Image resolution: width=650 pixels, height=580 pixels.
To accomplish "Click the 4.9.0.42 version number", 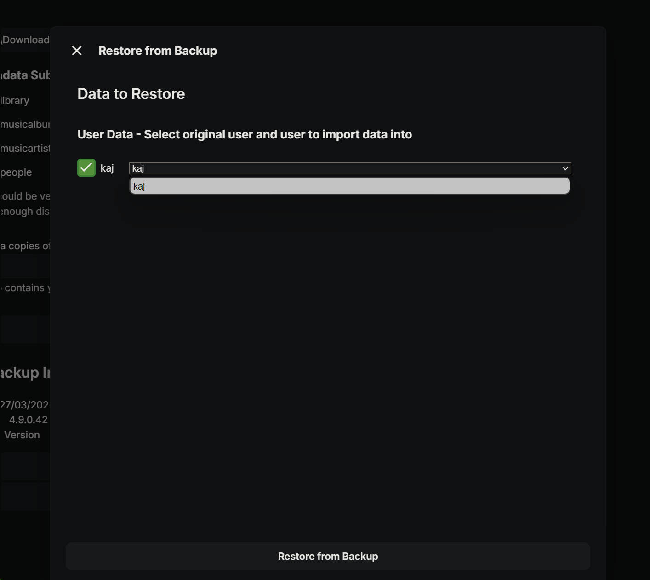I will point(29,419).
